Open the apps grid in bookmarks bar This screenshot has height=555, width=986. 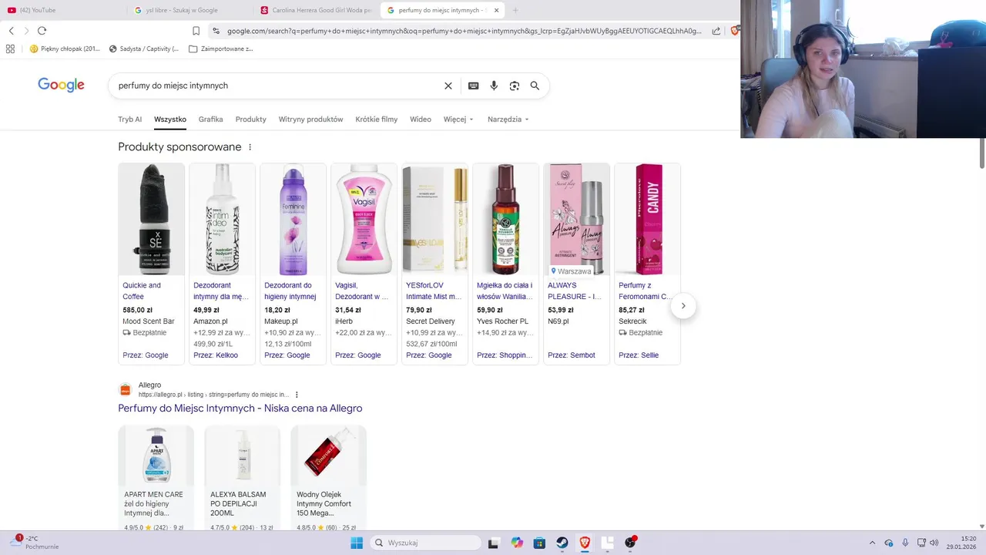click(10, 49)
